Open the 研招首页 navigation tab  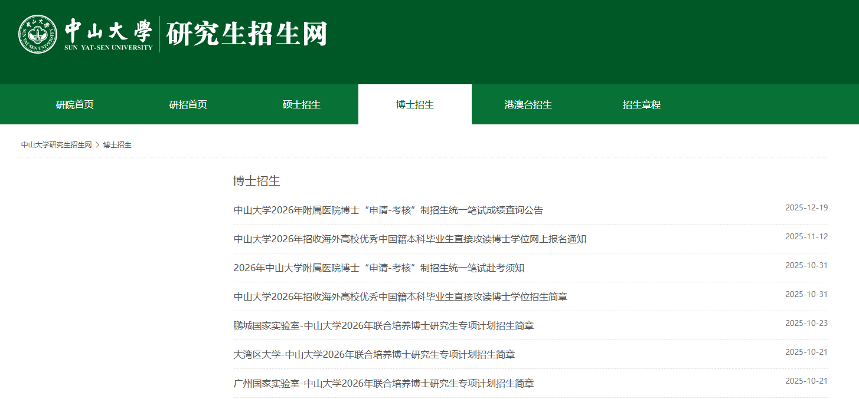tap(188, 105)
